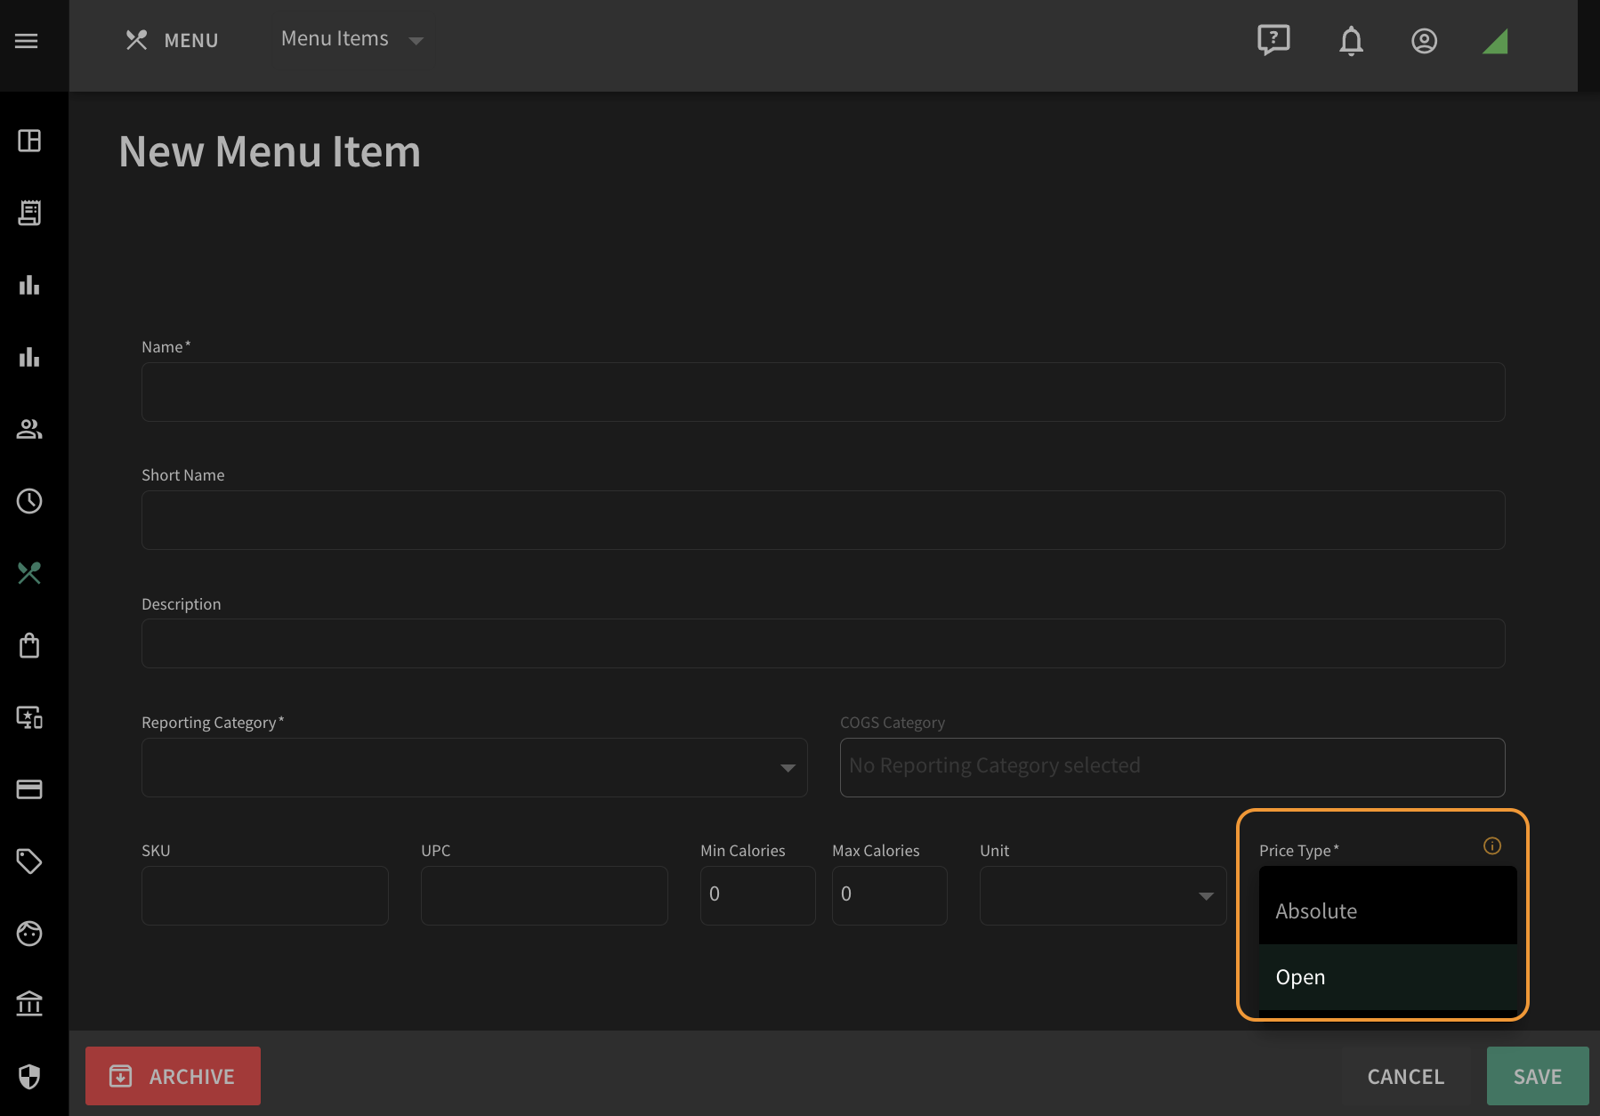Open the time clock sidebar icon
The width and height of the screenshot is (1600, 1116).
pos(29,501)
